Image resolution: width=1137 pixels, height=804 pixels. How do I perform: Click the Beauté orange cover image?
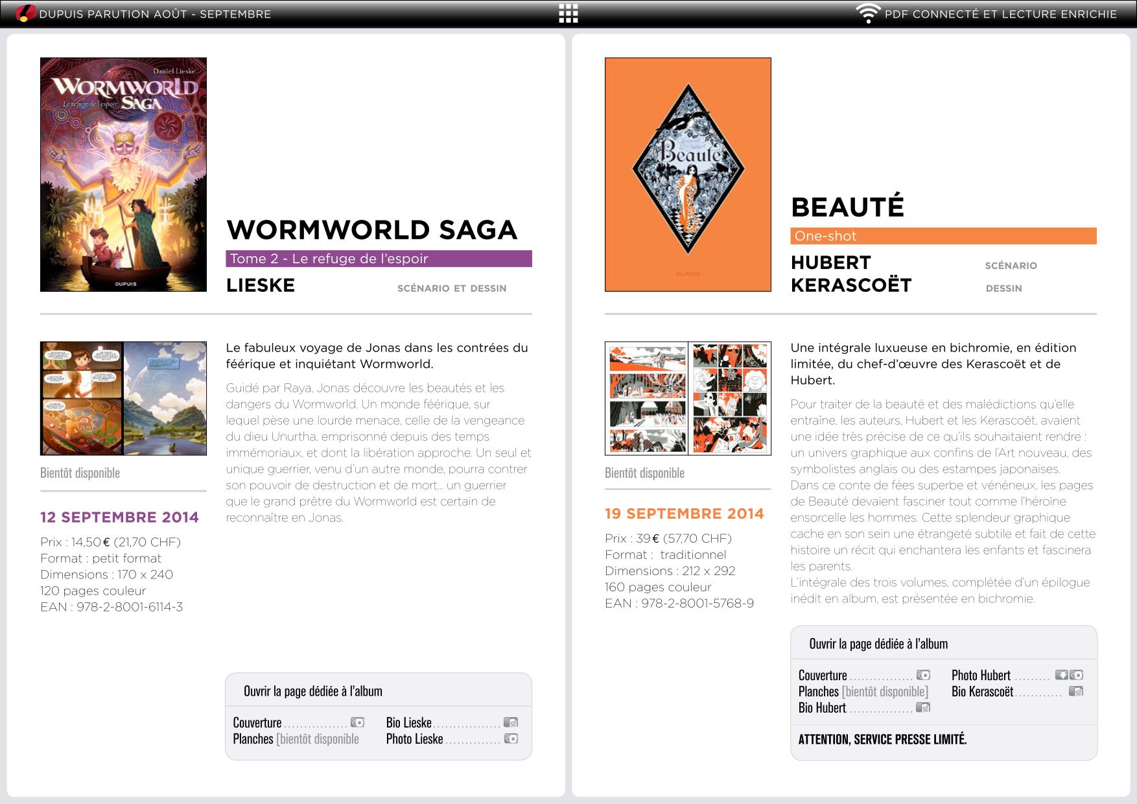tap(688, 174)
